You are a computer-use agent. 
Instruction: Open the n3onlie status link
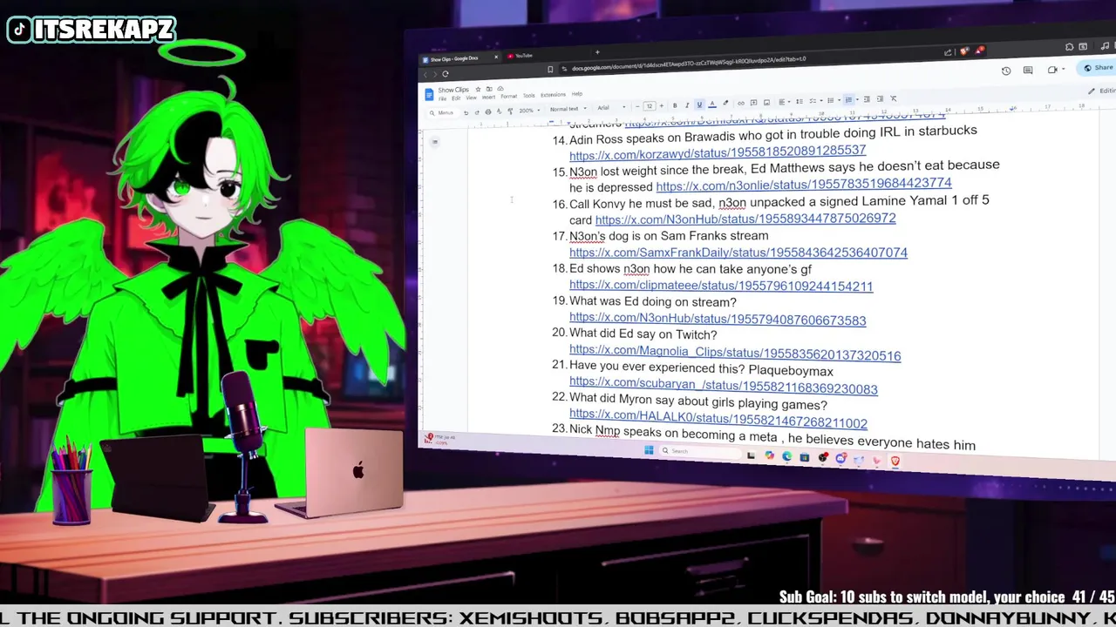[x=804, y=185]
